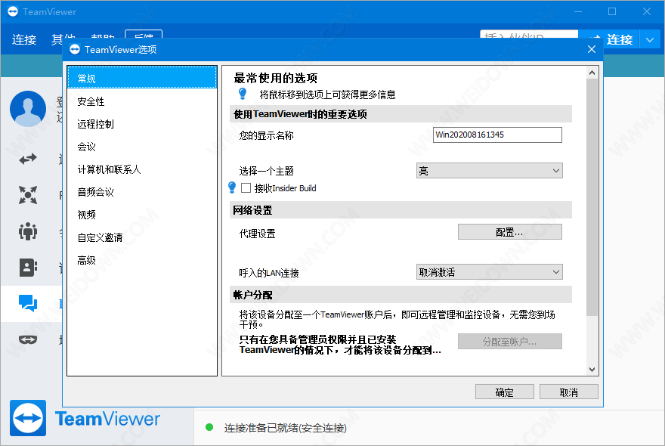The width and height of the screenshot is (665, 446).
Task: Open the 呼入的LAN连接 dropdown
Action: [490, 272]
